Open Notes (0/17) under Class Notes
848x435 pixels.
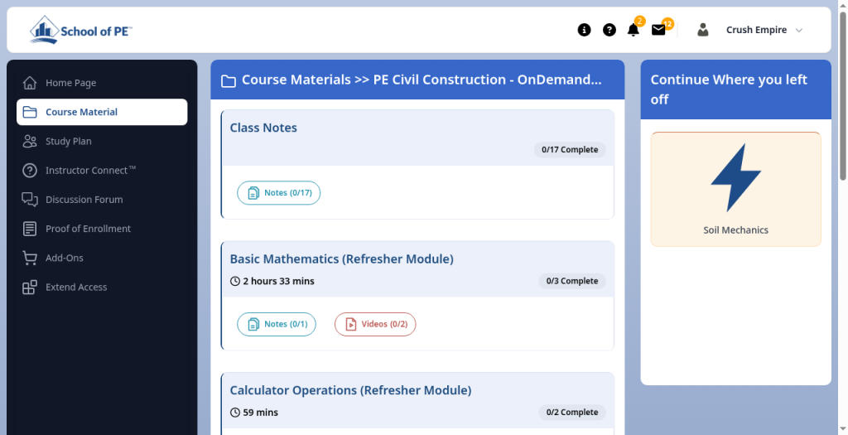point(278,192)
